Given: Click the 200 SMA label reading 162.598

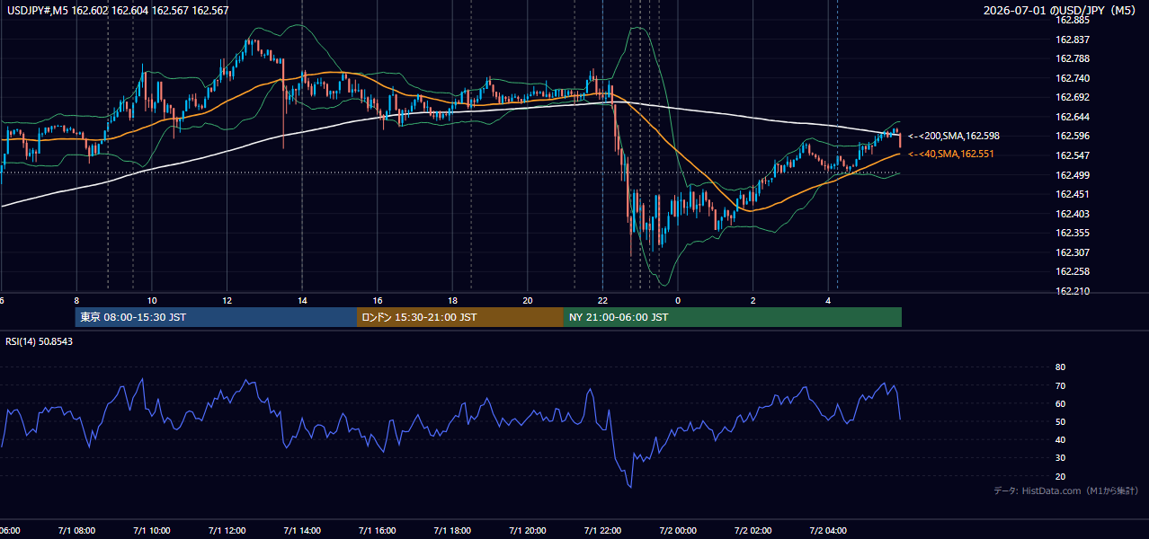Looking at the screenshot, I should 953,136.
